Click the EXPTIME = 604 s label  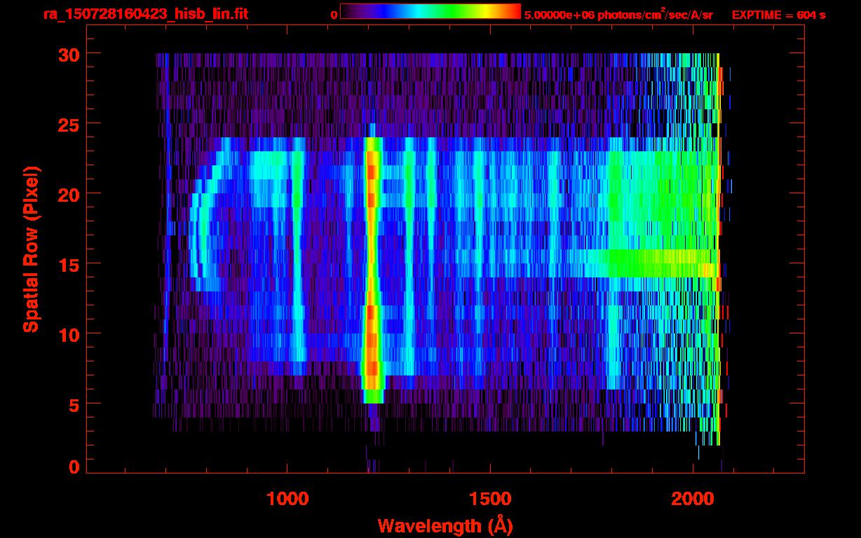[778, 15]
